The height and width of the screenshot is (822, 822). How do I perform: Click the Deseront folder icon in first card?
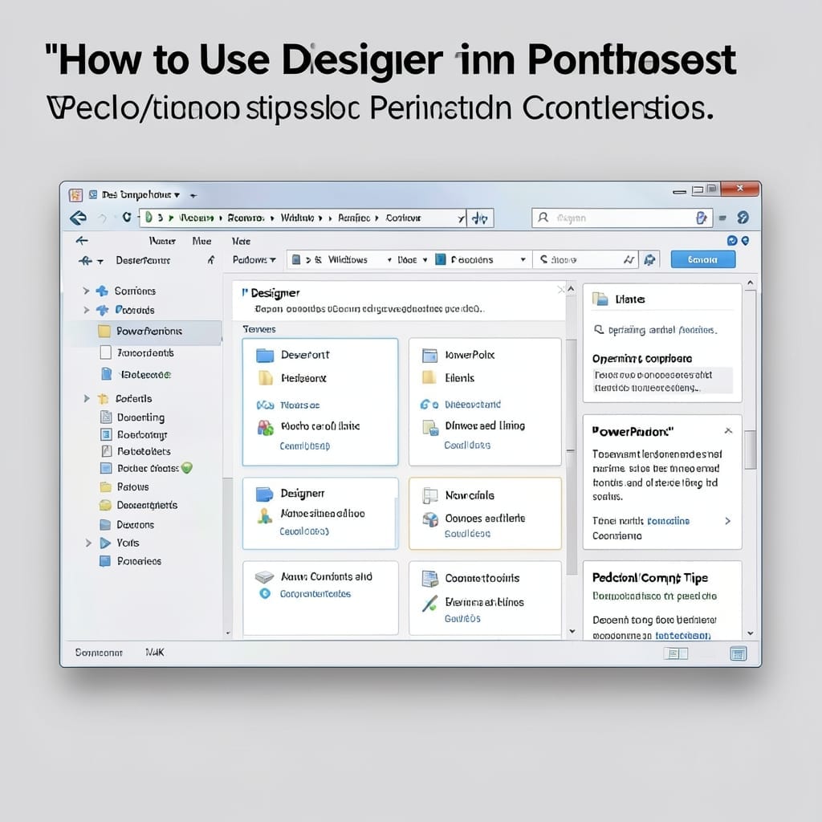(265, 355)
